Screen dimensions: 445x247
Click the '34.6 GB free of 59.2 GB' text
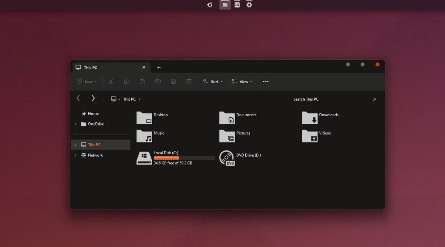pyautogui.click(x=173, y=163)
